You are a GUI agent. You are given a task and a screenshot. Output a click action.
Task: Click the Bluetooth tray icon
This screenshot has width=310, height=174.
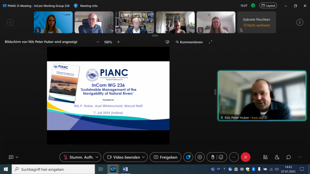pos(253,169)
